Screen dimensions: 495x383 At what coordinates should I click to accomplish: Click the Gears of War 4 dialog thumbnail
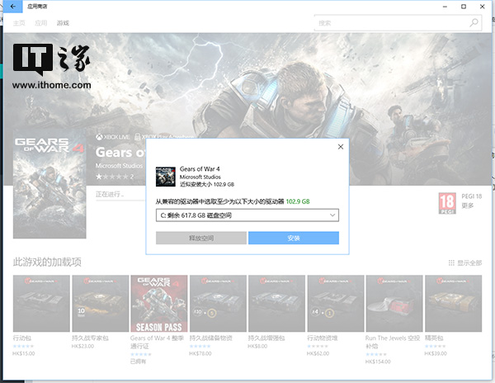point(166,177)
